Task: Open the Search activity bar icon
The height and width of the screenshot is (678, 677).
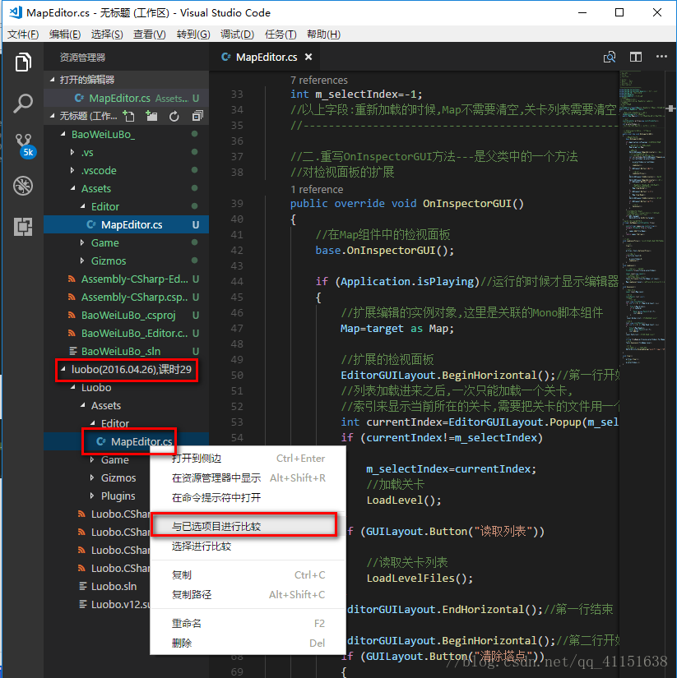Action: pos(23,104)
